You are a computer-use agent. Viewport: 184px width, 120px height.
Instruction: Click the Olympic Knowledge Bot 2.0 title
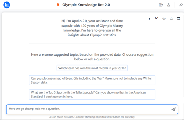(86, 5)
